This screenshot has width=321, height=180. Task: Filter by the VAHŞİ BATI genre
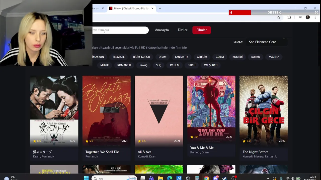click(211, 65)
